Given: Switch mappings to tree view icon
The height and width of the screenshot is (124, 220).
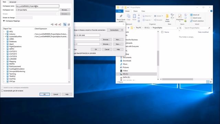Looking at the screenshot, I should pyautogui.click(x=65, y=24).
